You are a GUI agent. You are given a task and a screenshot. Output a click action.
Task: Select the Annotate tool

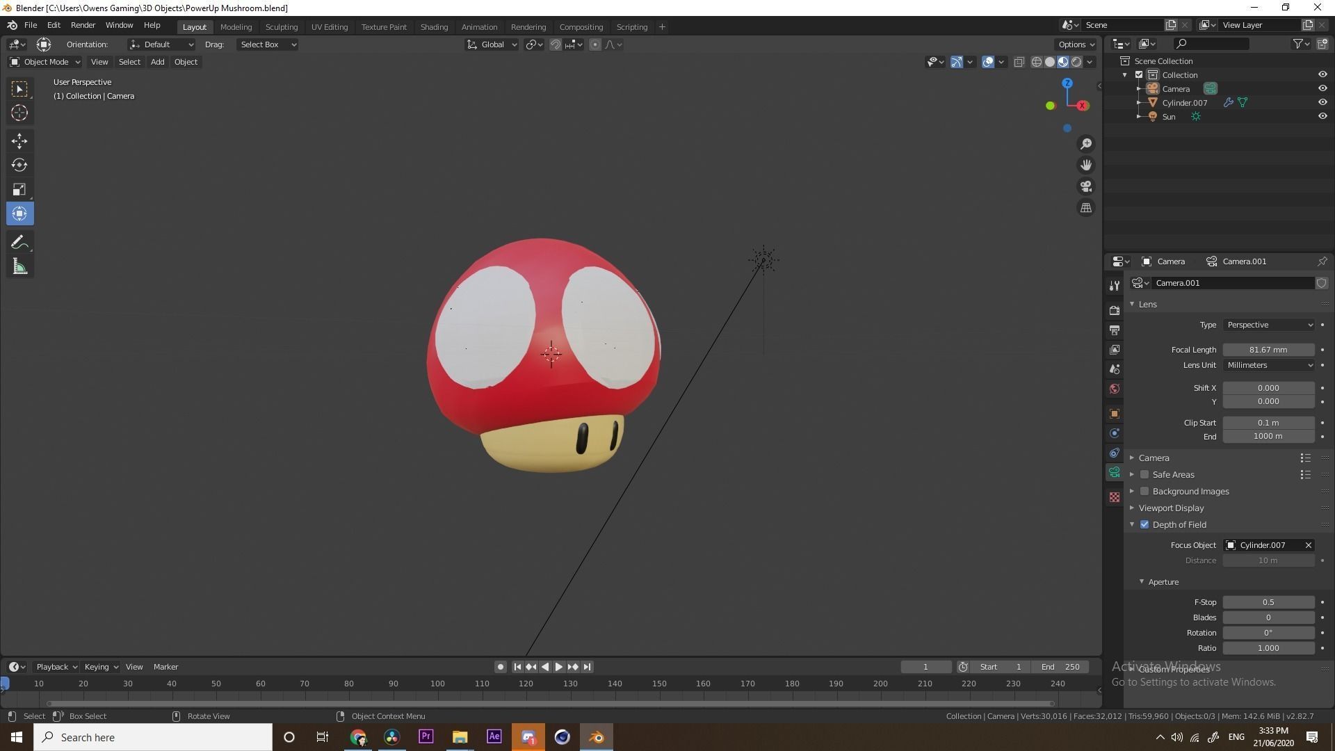click(19, 242)
